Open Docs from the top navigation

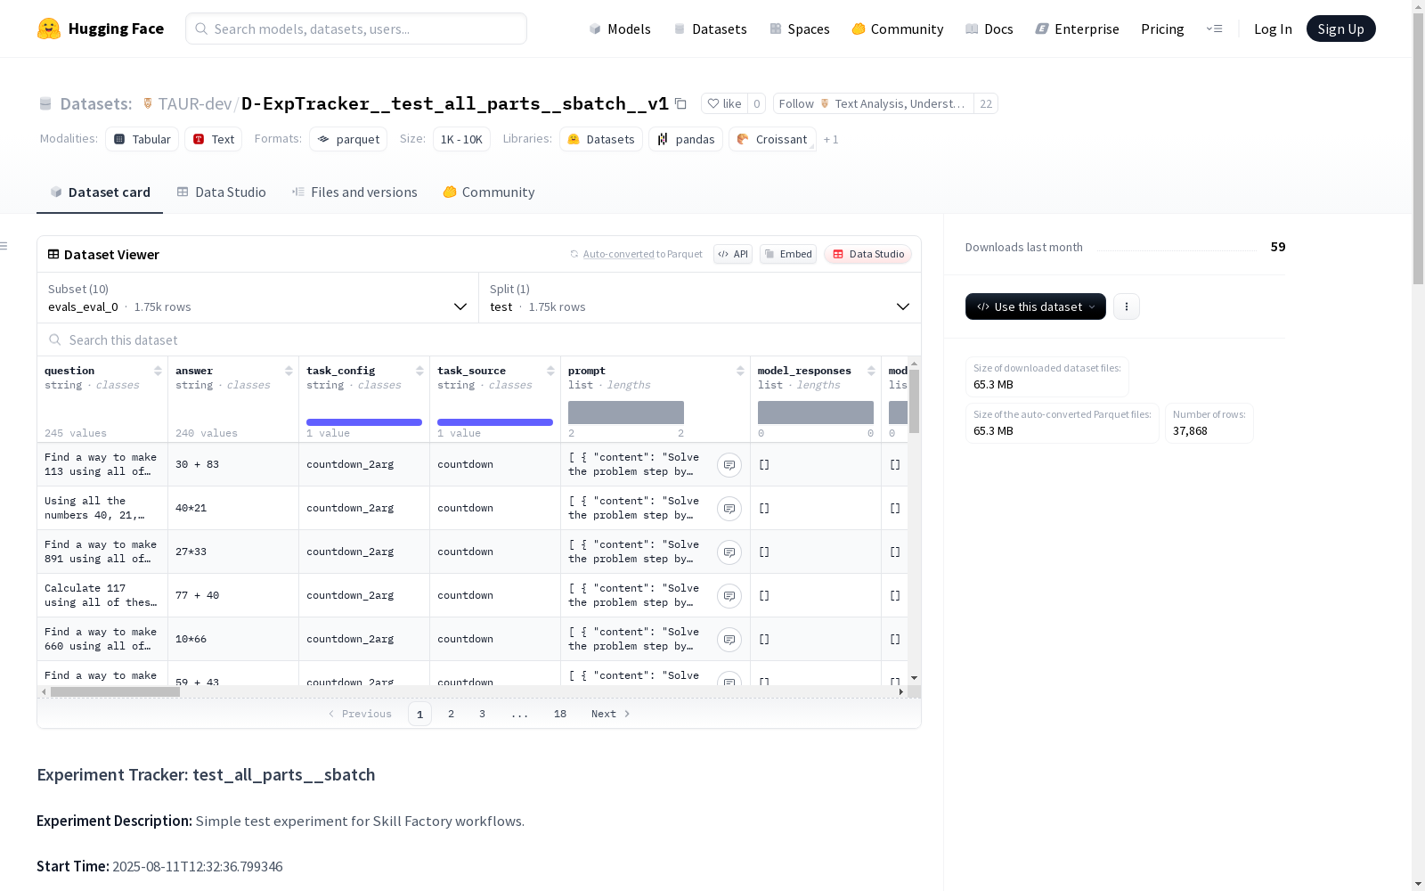989,29
